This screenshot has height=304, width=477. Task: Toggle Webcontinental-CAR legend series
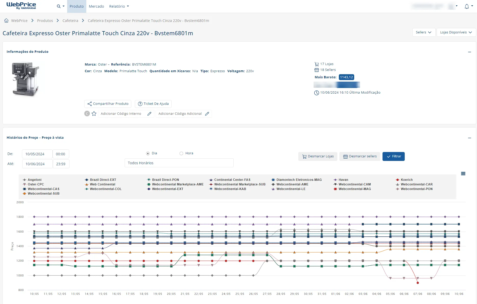[x=414, y=184]
